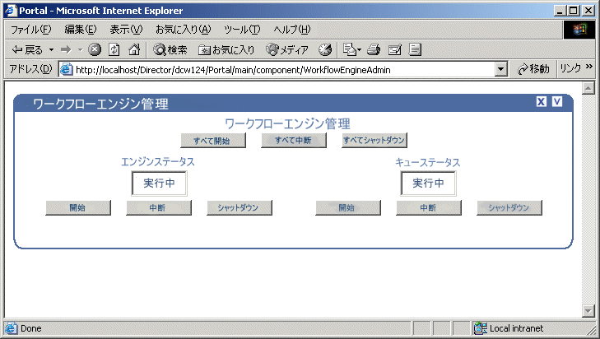This screenshot has height=339, width=600.
Task: Click the Suspend All (すべて中断) button
Action: [294, 140]
